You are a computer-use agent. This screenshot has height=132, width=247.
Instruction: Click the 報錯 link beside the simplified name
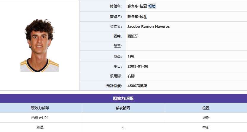pyautogui.click(x=152, y=6)
